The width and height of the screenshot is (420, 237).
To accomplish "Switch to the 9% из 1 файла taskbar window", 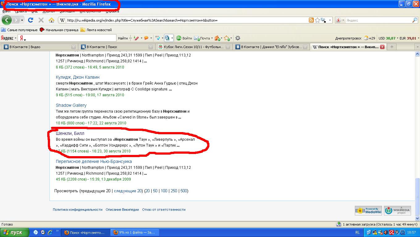I will (134, 232).
